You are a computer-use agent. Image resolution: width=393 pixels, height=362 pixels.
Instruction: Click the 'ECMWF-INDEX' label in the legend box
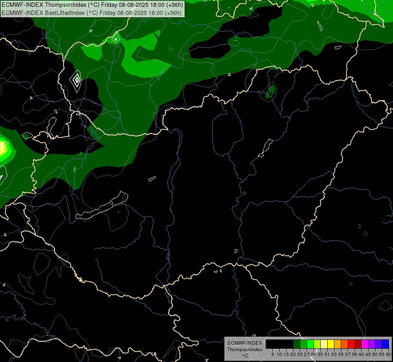tap(245, 343)
